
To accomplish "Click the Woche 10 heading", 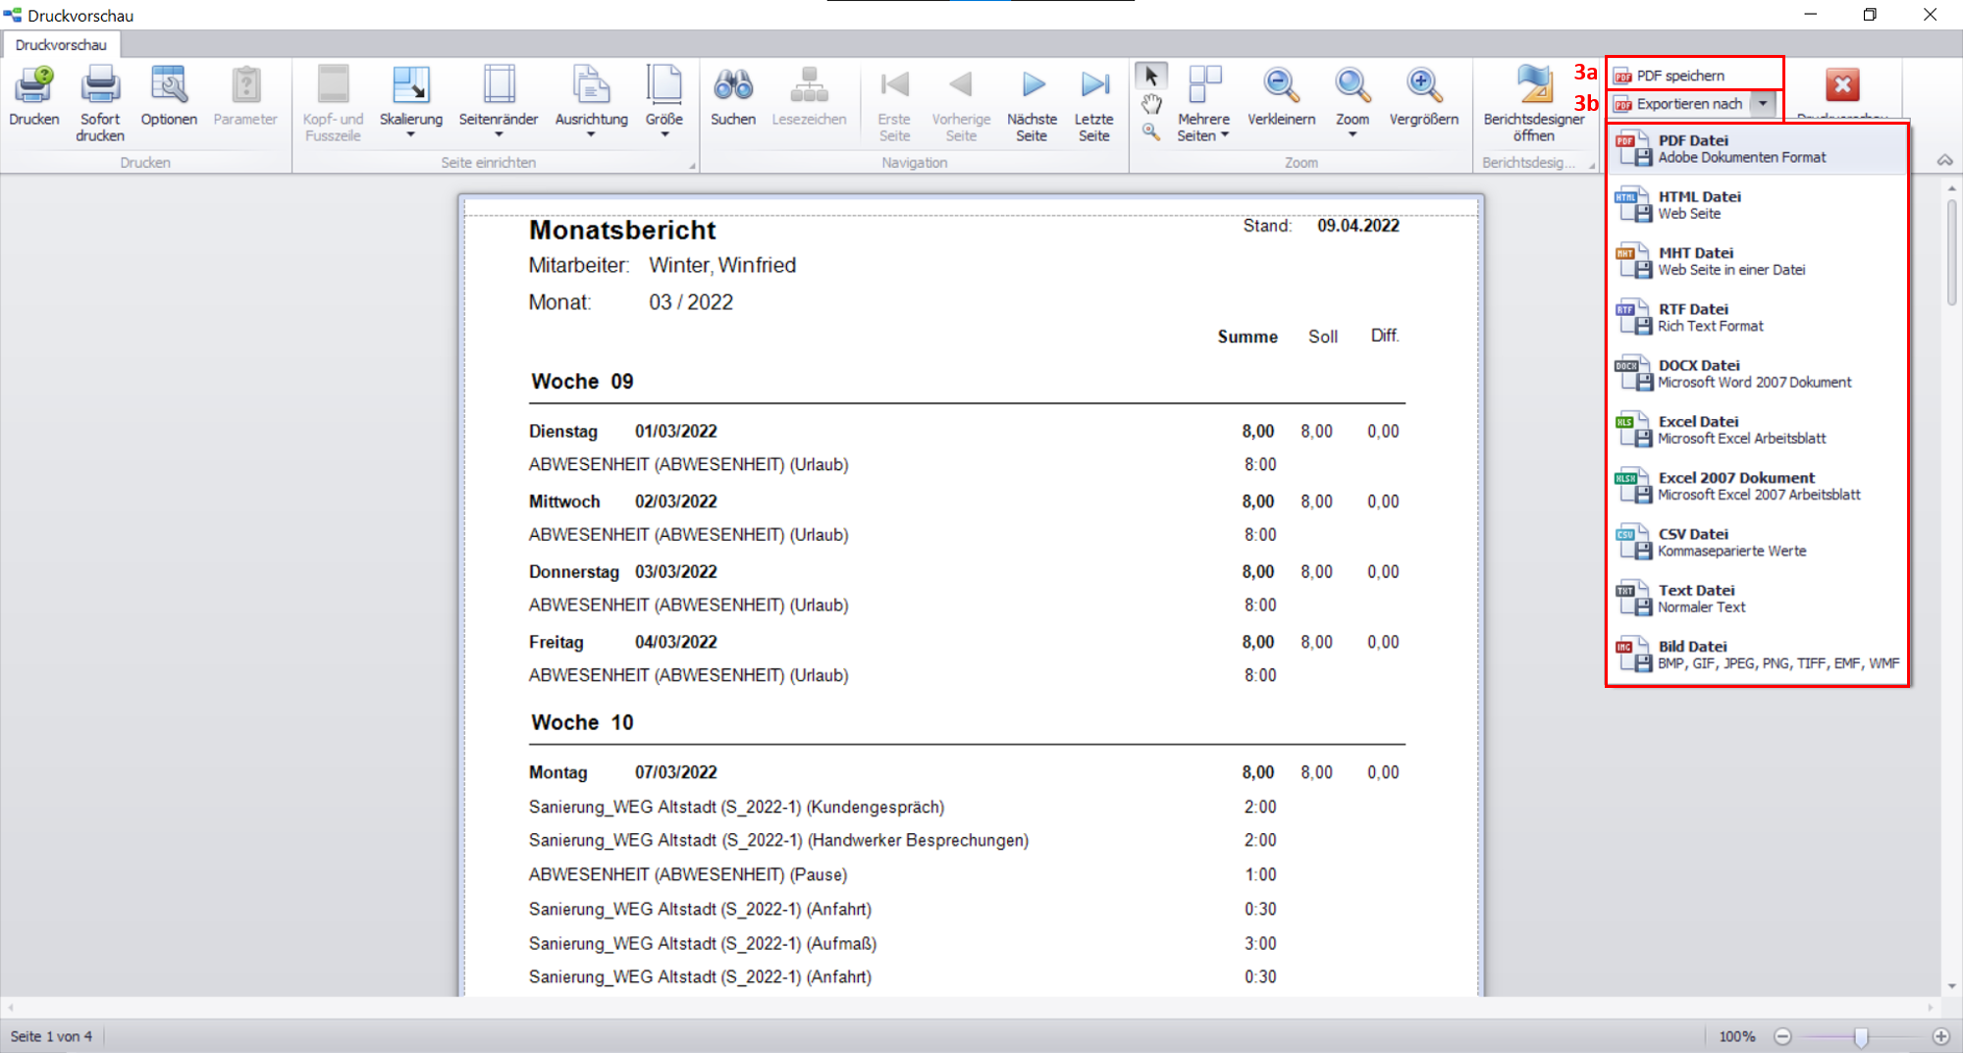I will [x=582, y=722].
